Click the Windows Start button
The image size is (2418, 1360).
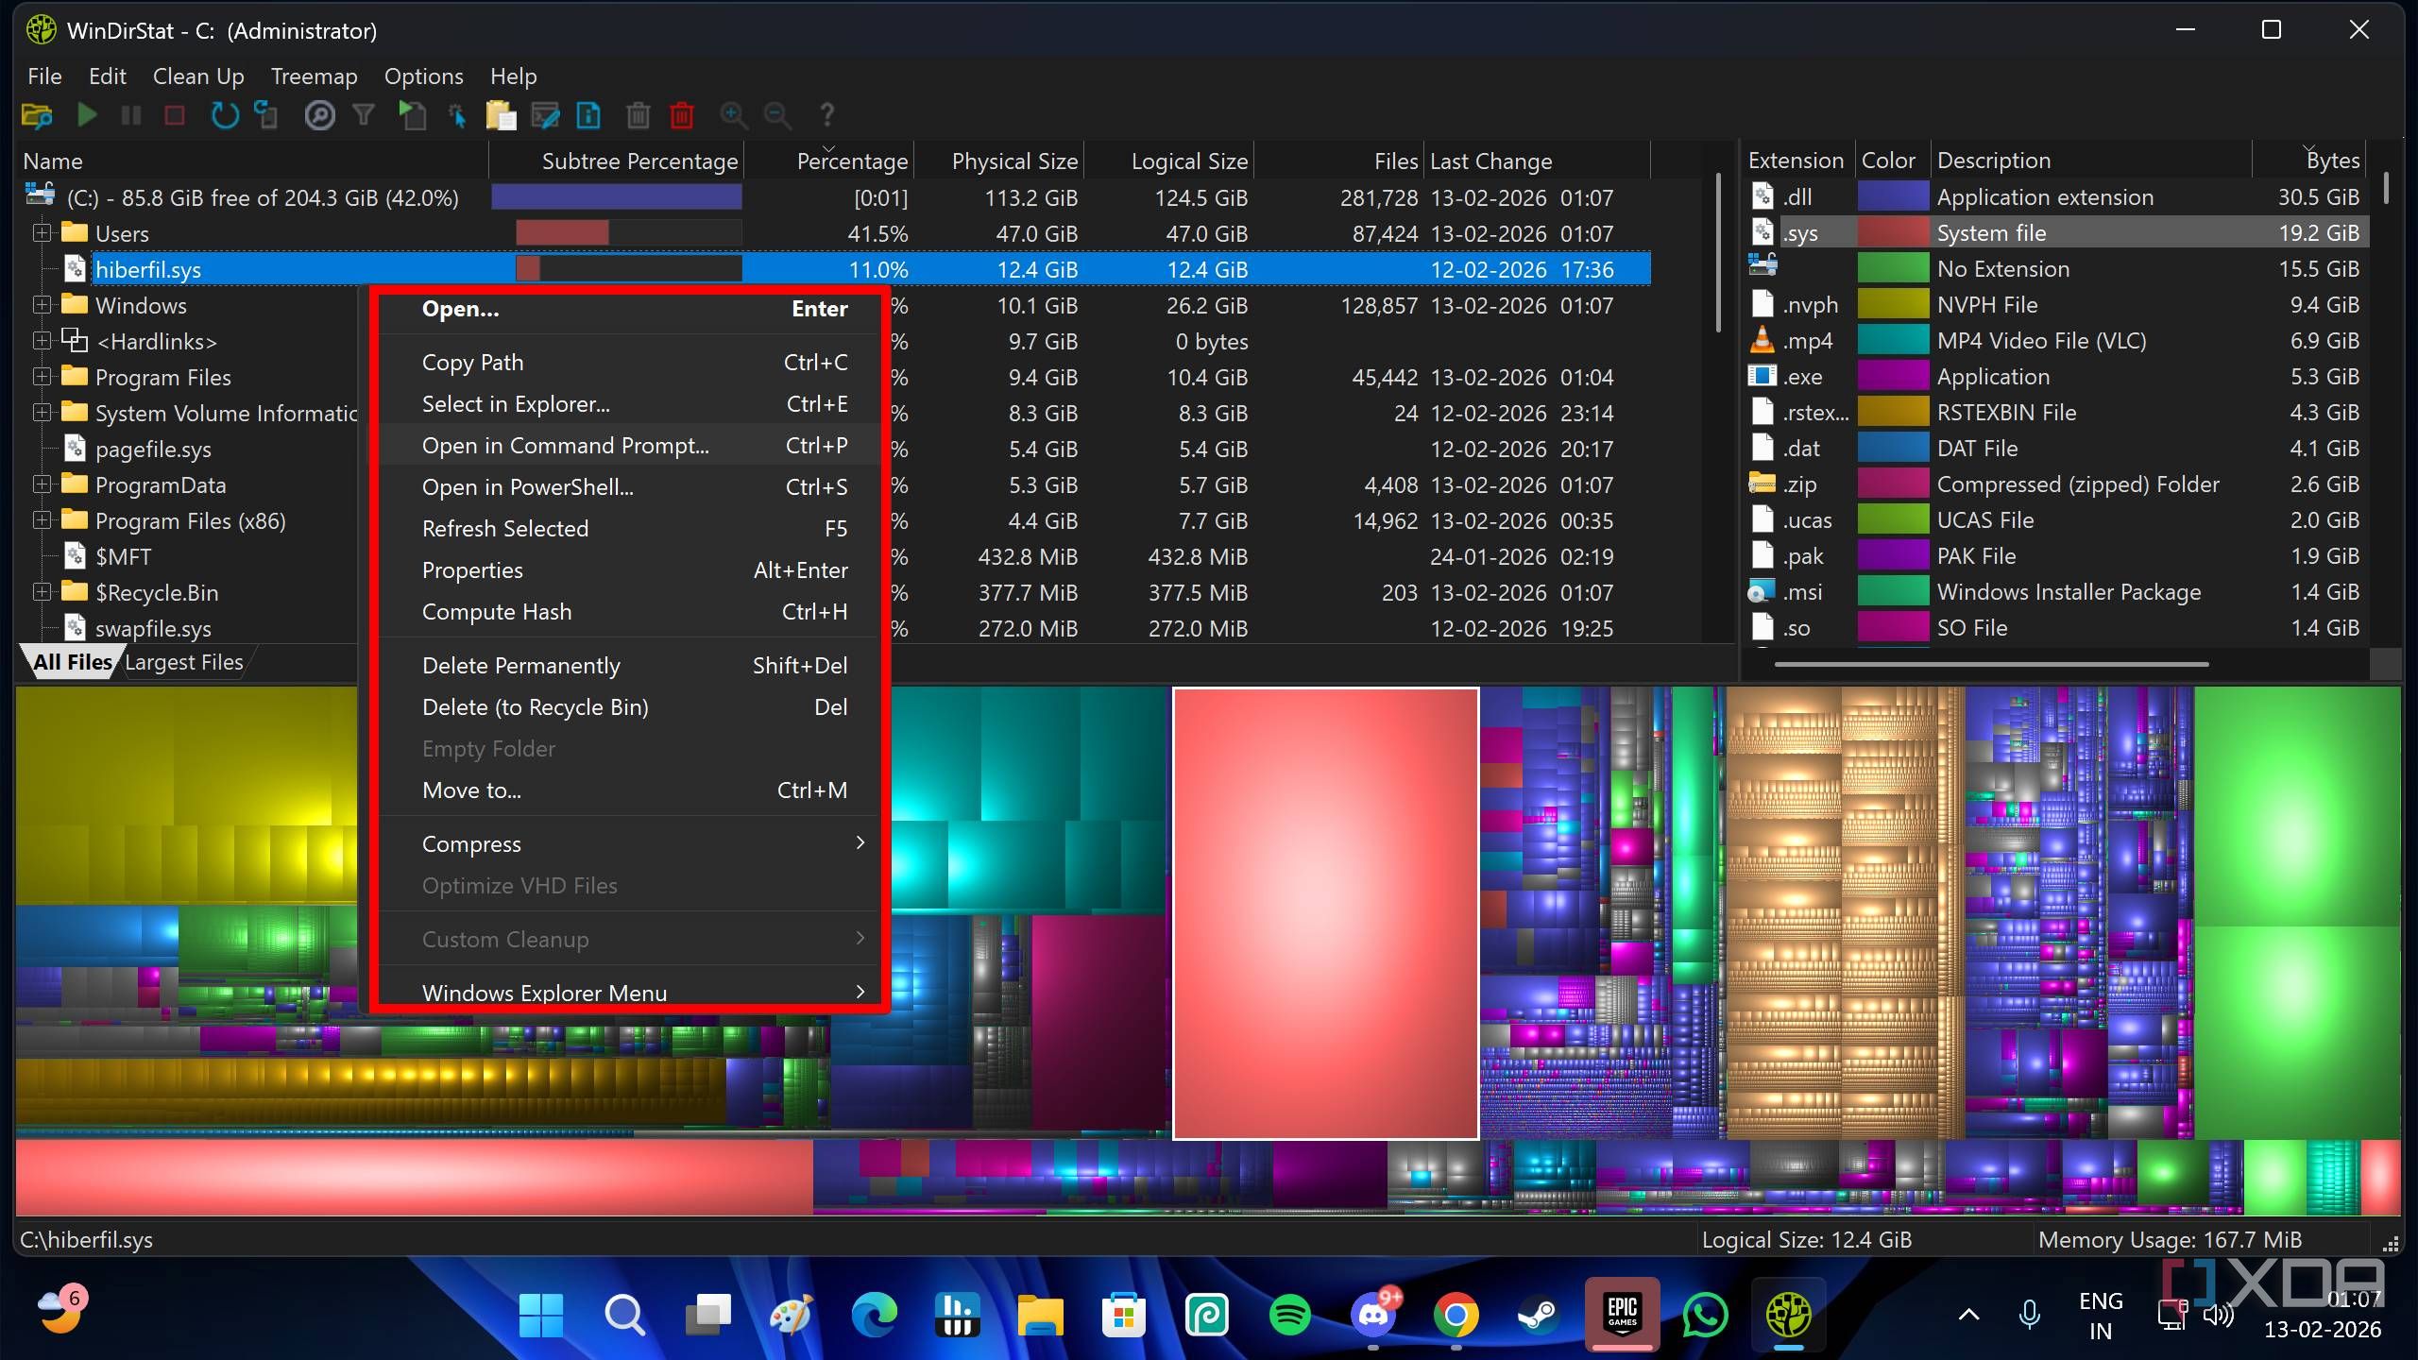541,1315
